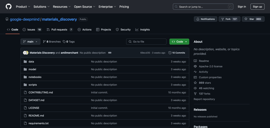Image resolution: width=270 pixels, height=128 pixels.
Task: Click the file icon beside README.md
Action: tap(25, 116)
